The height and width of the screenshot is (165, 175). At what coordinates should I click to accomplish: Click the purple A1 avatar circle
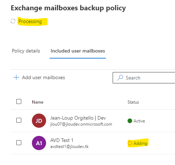[39, 143]
